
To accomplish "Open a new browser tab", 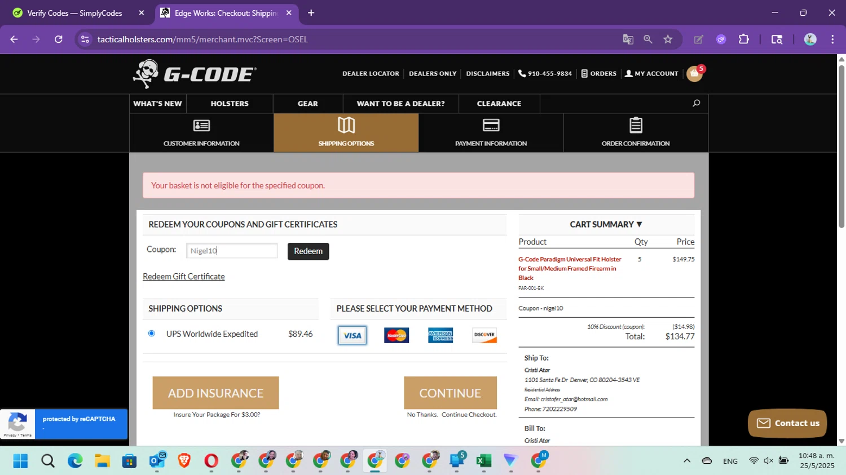I will coord(311,13).
